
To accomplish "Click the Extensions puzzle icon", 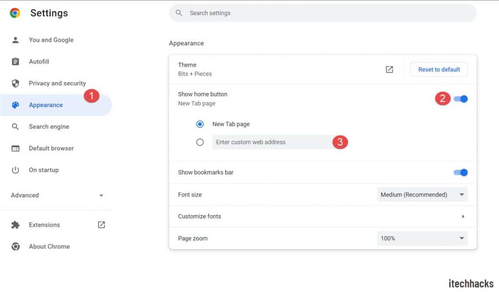I will (16, 225).
